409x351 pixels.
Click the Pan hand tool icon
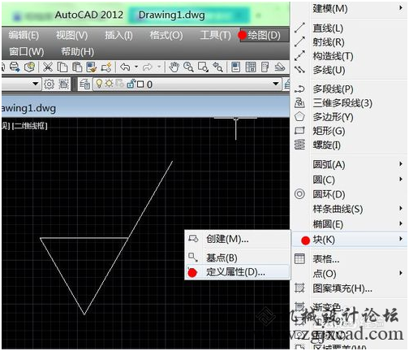[x=174, y=67]
